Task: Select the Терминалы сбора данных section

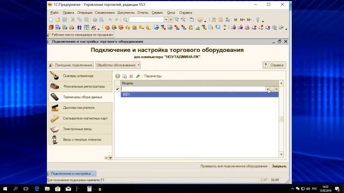Action: pyautogui.click(x=80, y=97)
